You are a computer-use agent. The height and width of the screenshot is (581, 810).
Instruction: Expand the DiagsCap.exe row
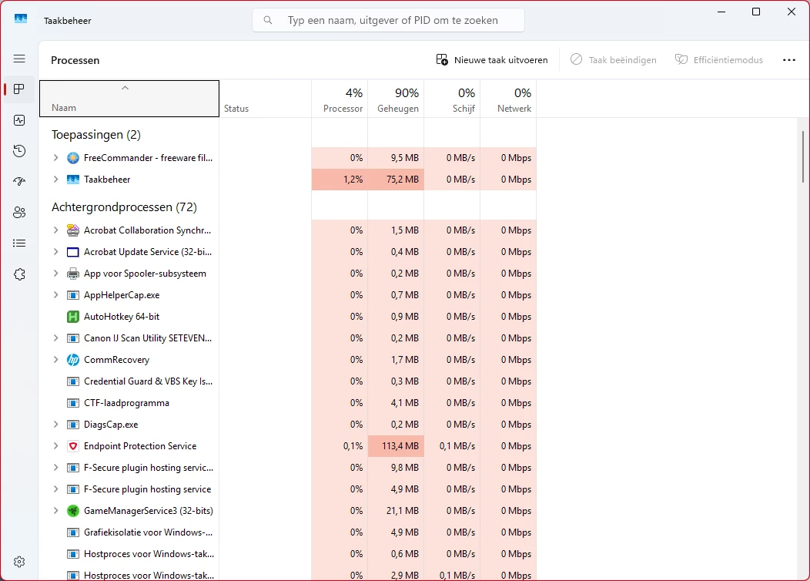coord(55,425)
